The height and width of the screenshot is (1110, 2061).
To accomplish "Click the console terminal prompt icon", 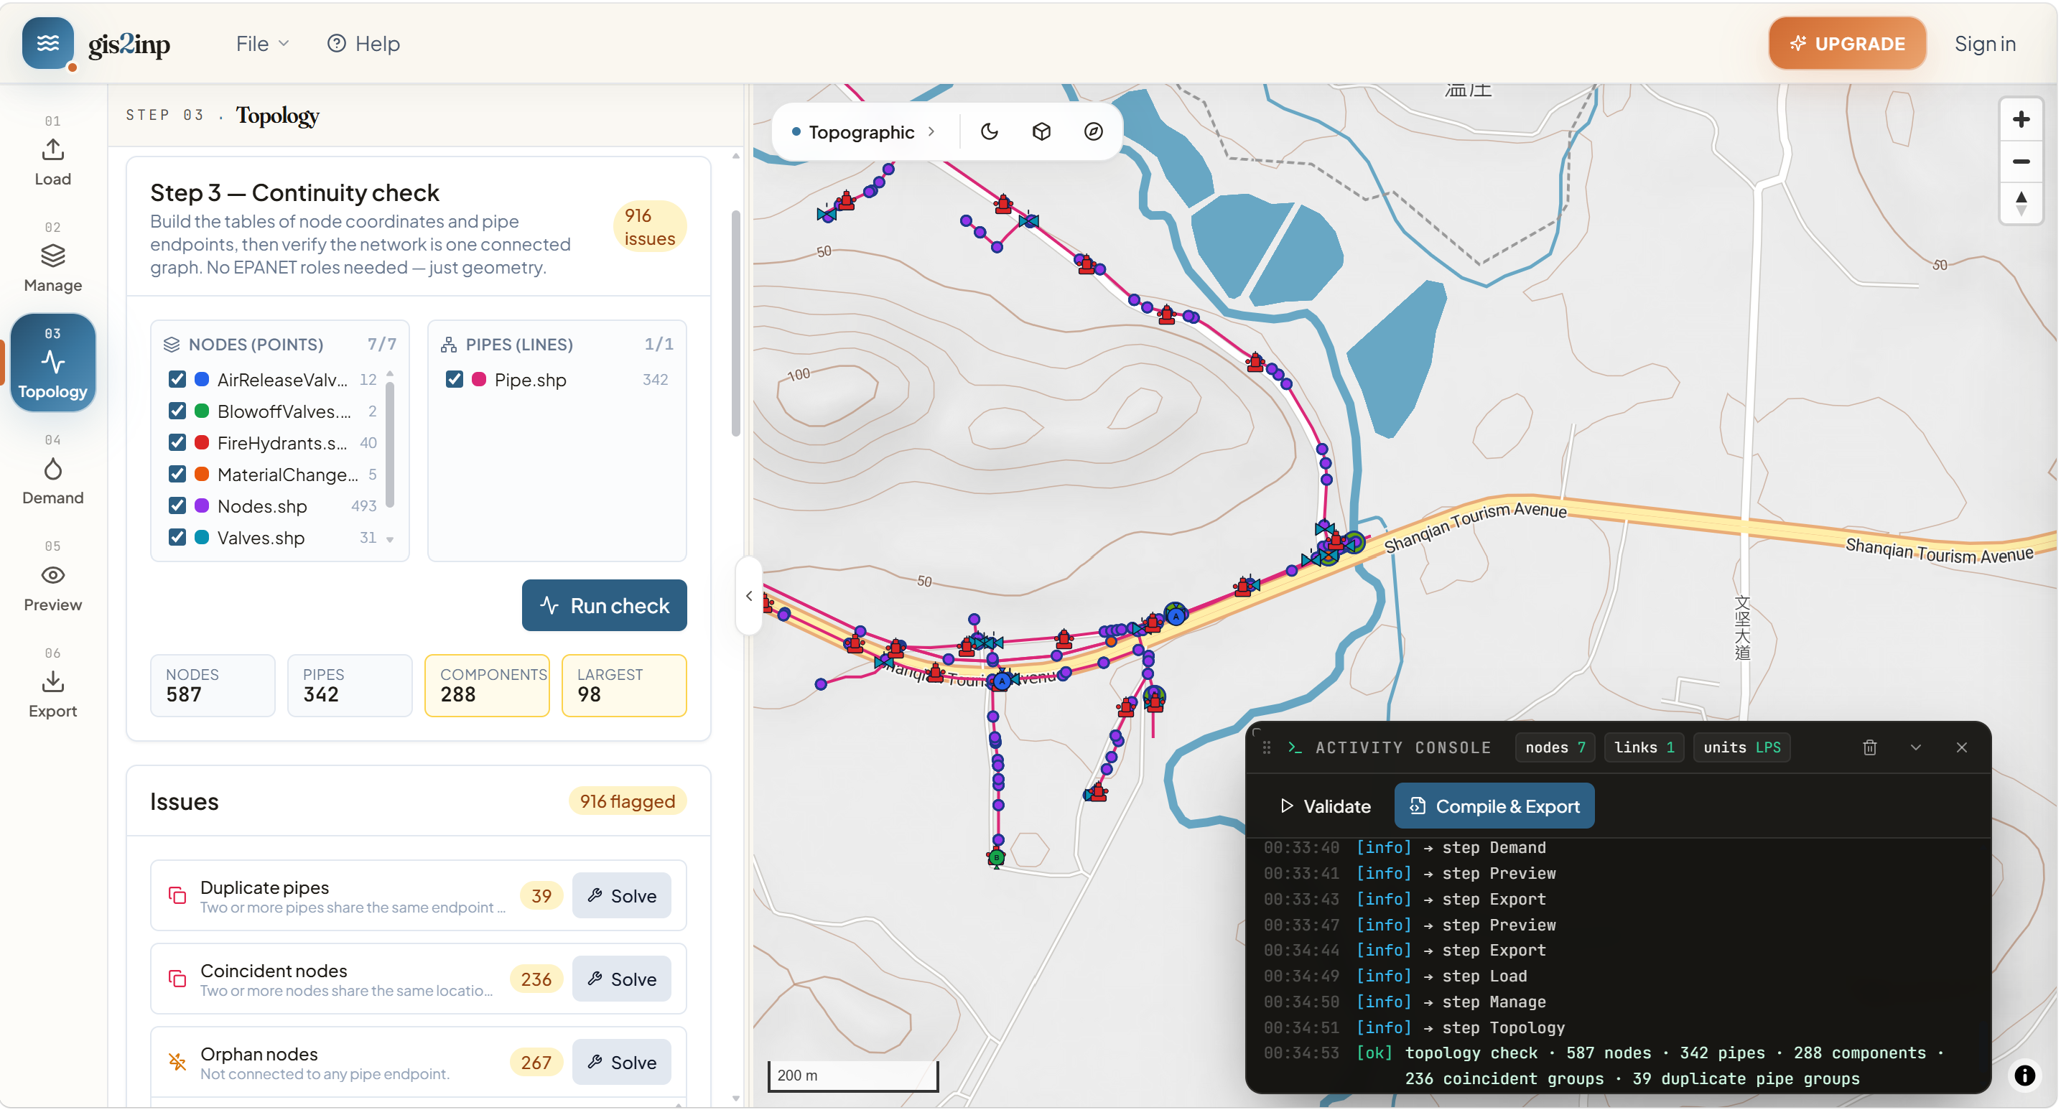I will [1295, 747].
